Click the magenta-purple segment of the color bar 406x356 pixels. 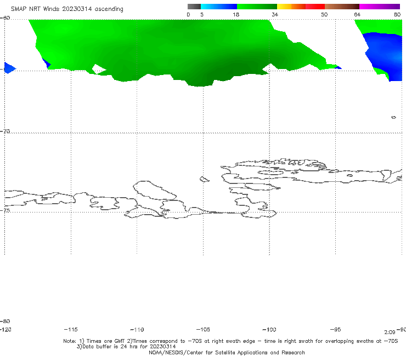(x=380, y=7)
